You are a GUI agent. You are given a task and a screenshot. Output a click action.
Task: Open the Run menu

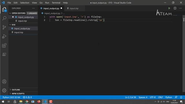(x=47, y=3)
